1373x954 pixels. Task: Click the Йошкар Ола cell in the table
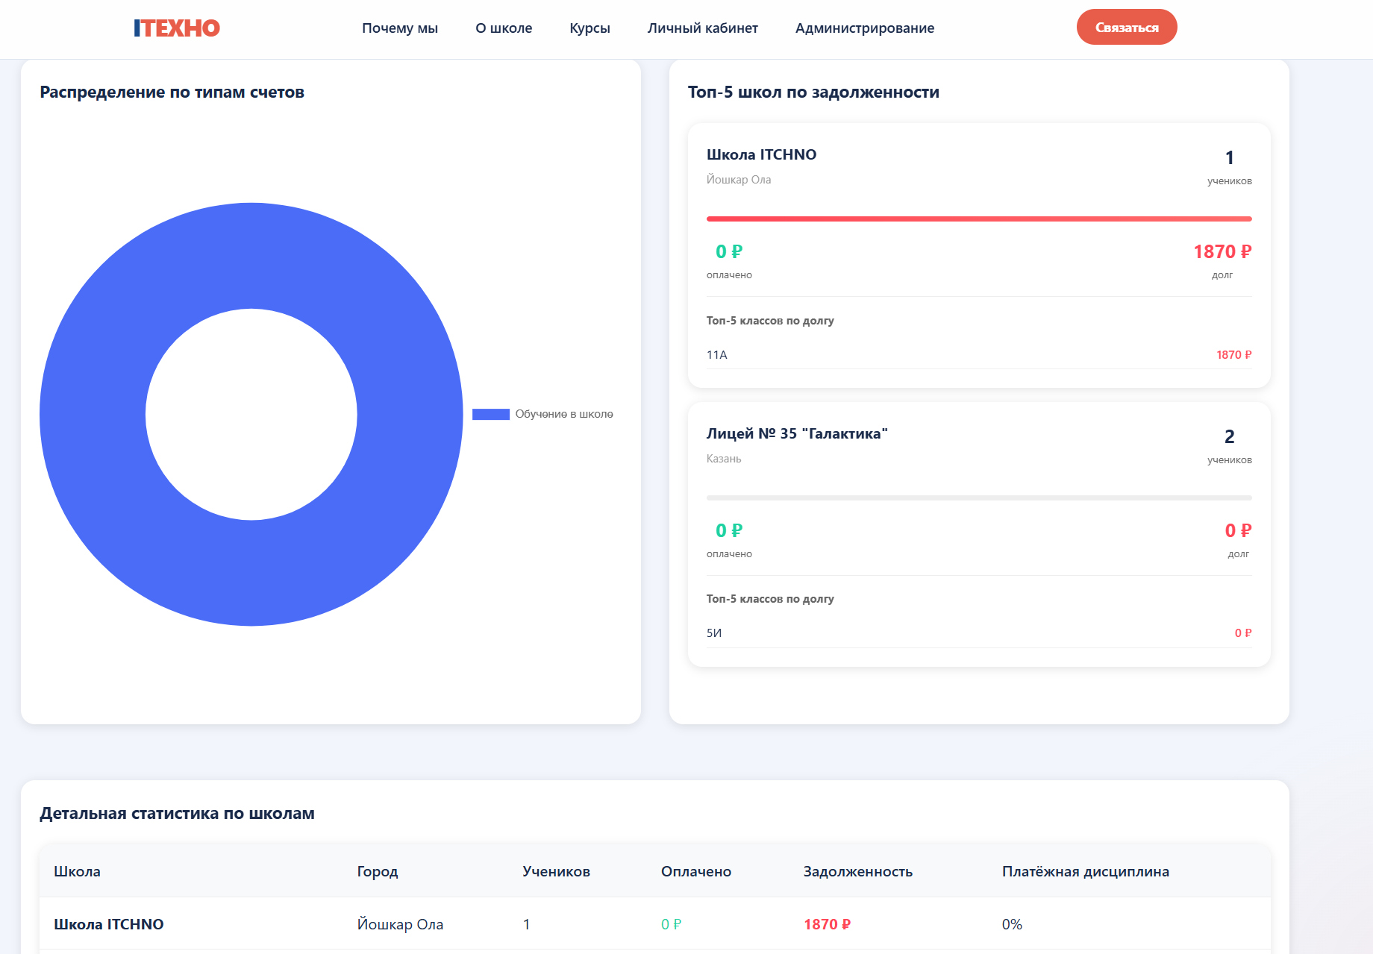400,924
